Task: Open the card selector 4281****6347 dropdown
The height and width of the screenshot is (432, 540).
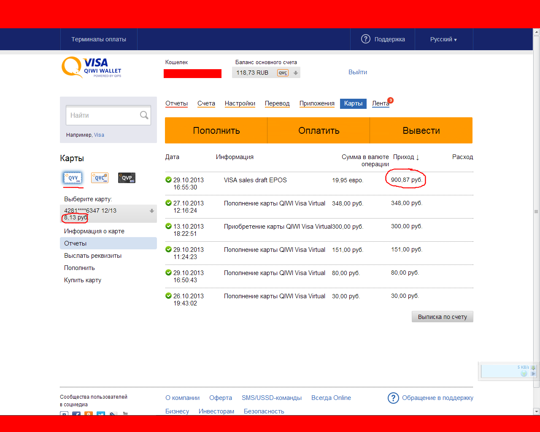Action: coord(108,214)
